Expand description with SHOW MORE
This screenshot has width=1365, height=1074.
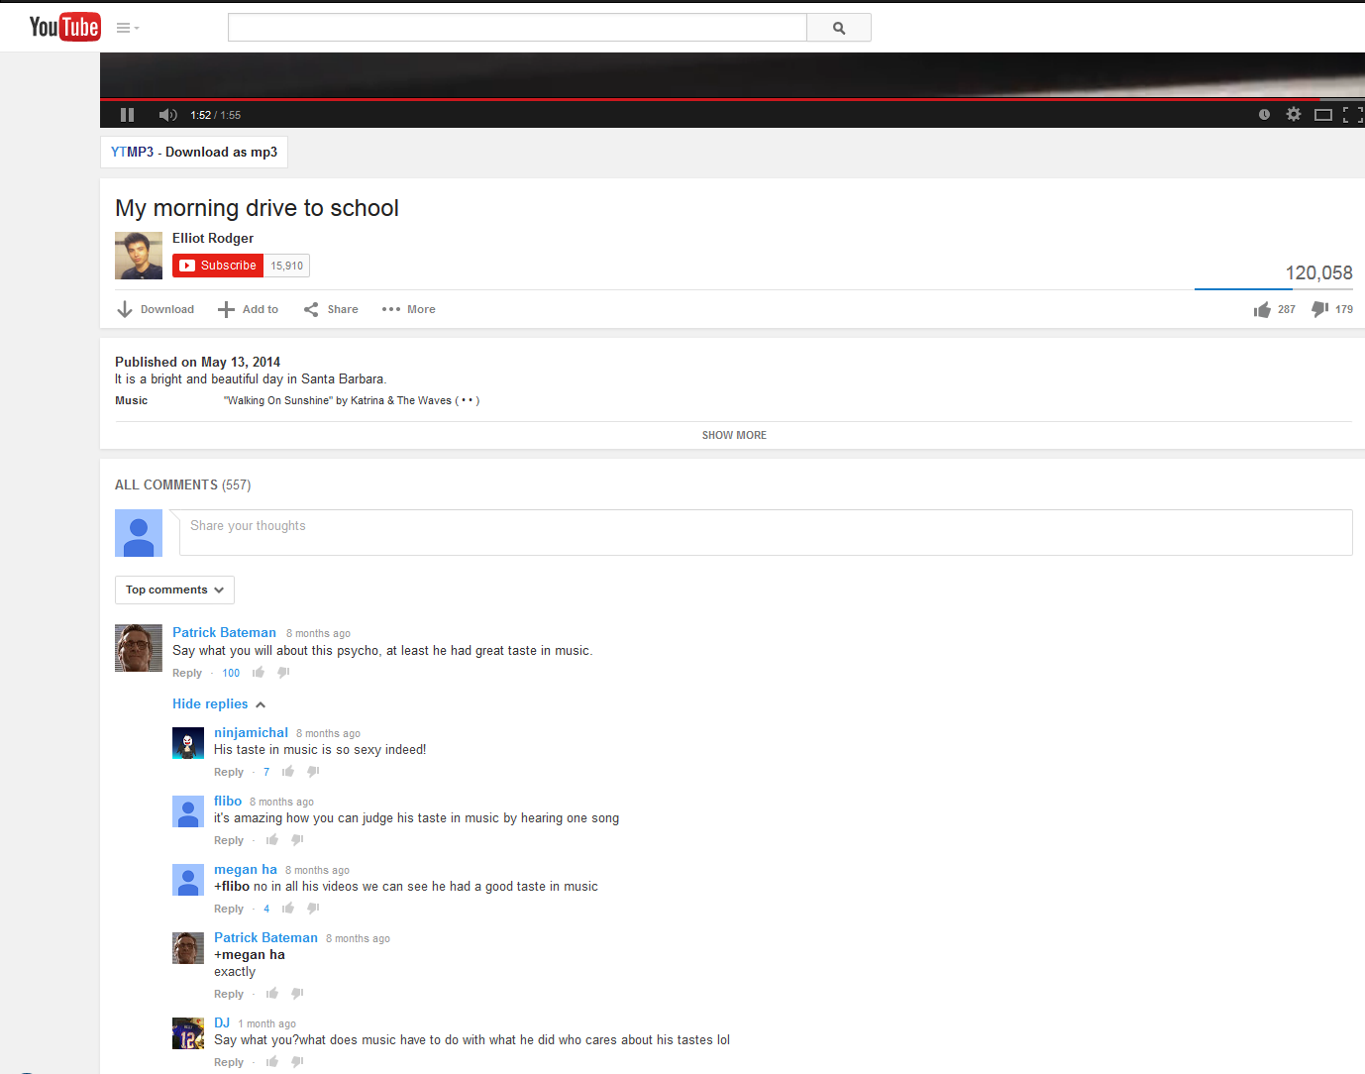pyautogui.click(x=734, y=435)
